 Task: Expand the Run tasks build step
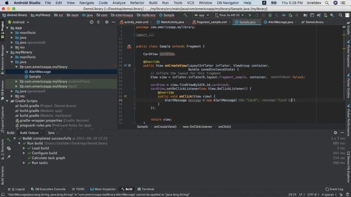[x=24, y=163]
